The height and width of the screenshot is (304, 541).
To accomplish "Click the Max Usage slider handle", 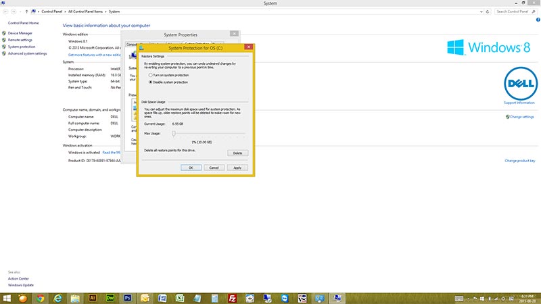I will pyautogui.click(x=174, y=133).
